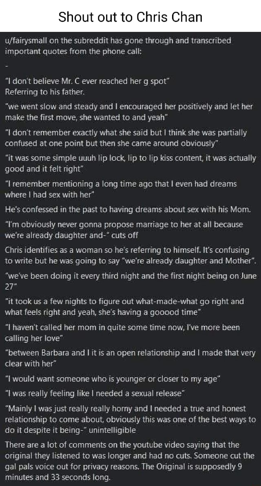Click the quote beginning "I don't remember exactly"
The height and width of the screenshot is (486, 261).
[126, 137]
